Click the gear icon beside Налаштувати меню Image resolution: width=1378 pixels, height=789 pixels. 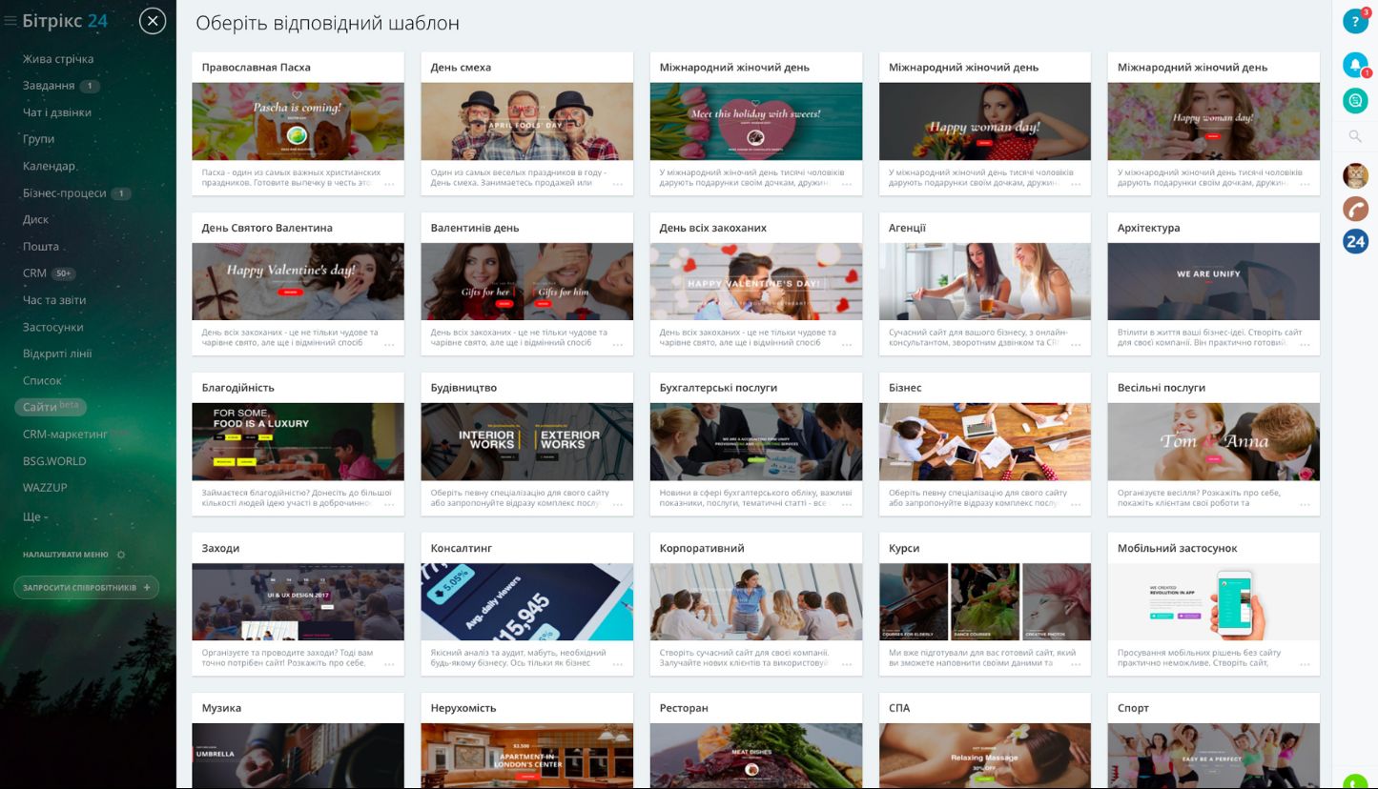tap(121, 555)
